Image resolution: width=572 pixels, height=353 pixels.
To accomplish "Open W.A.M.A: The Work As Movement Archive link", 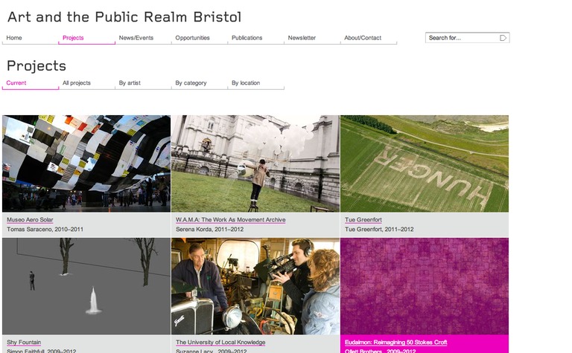I will click(x=231, y=220).
